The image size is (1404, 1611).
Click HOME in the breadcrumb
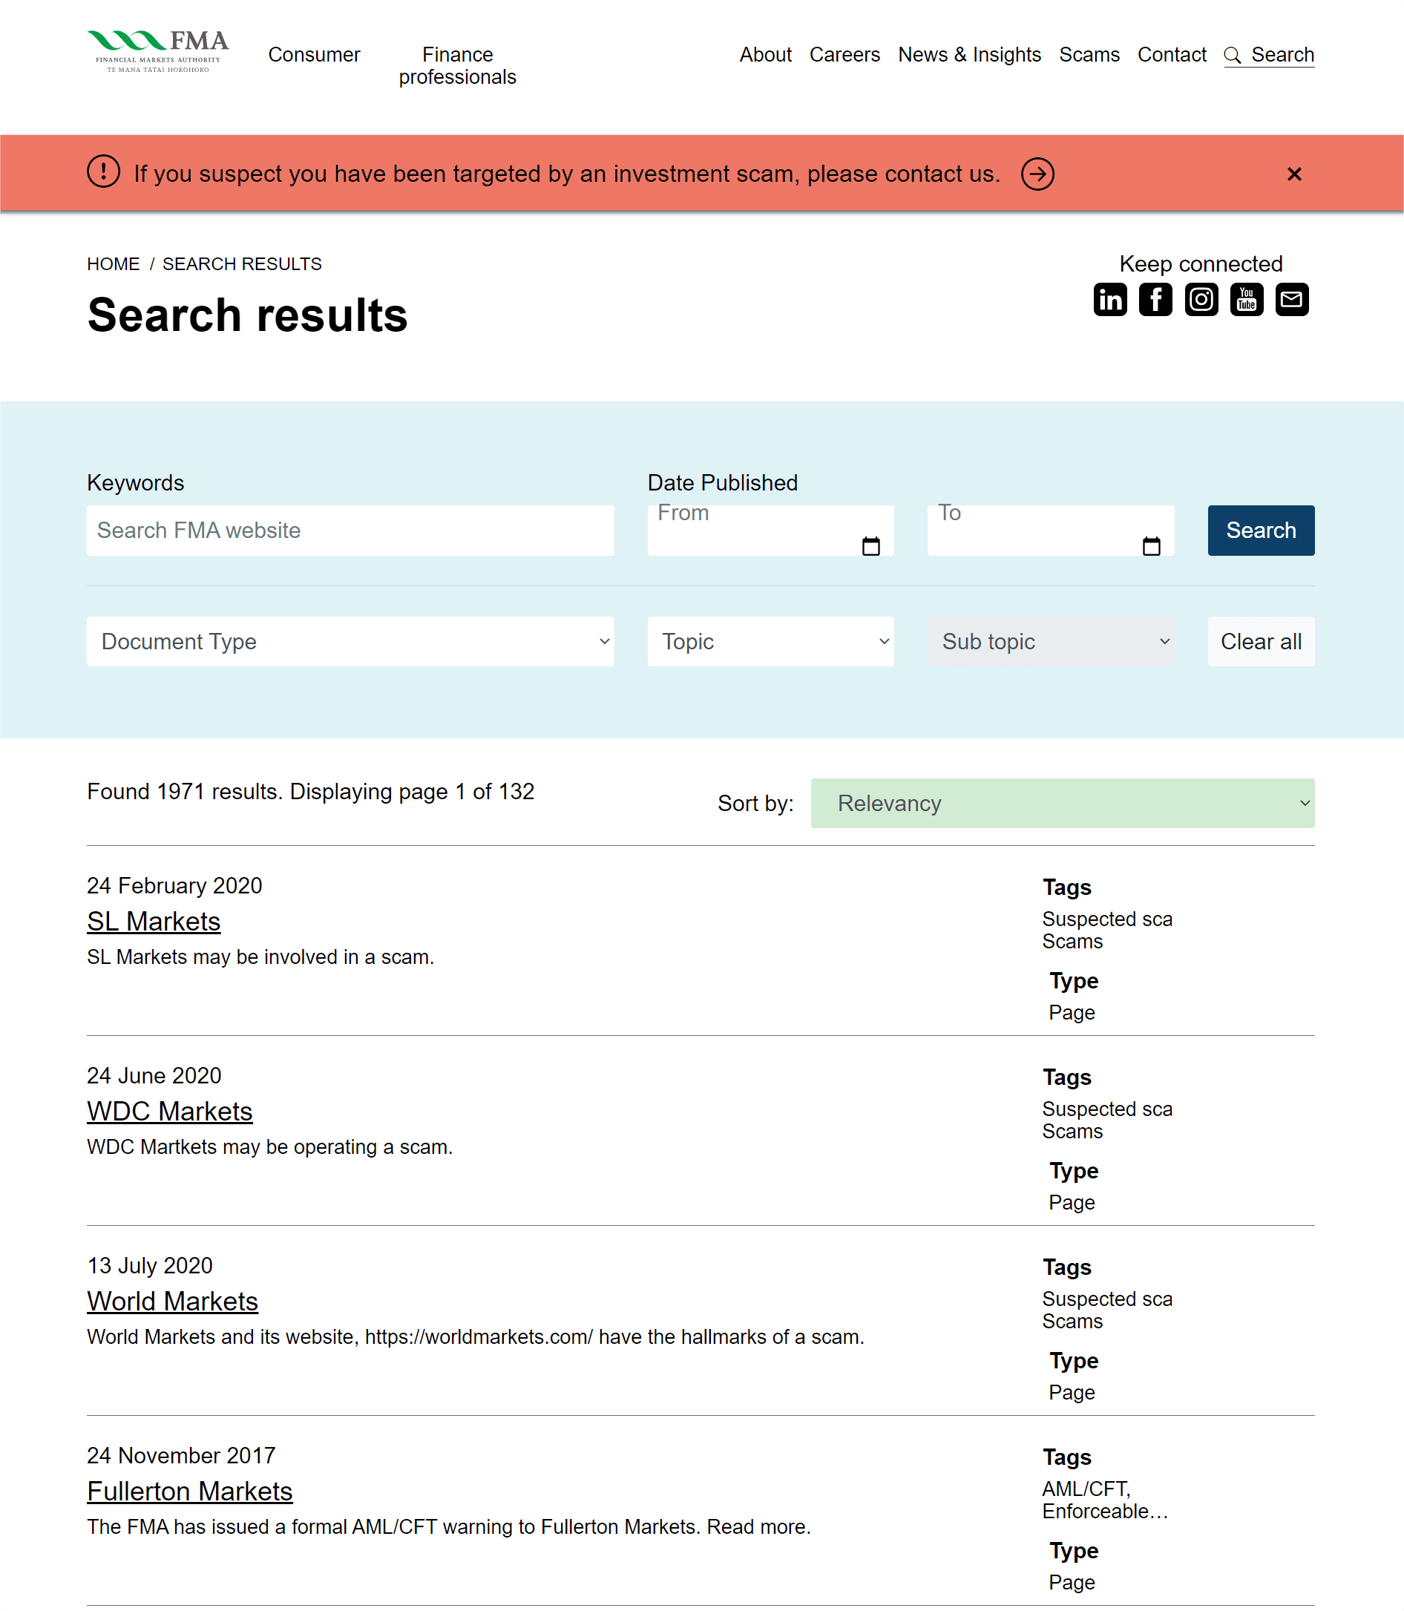[x=114, y=264]
